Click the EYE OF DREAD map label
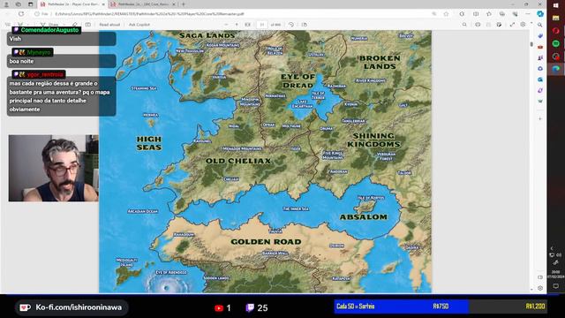 [x=298, y=81]
